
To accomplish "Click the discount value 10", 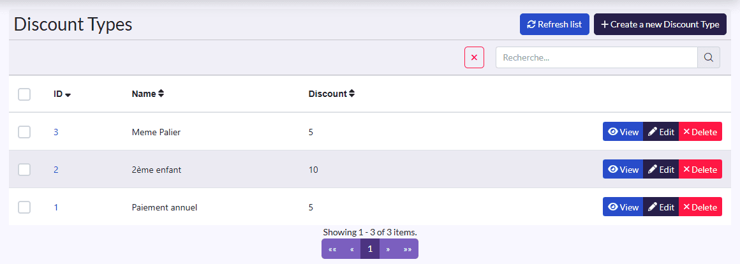I will (313, 170).
